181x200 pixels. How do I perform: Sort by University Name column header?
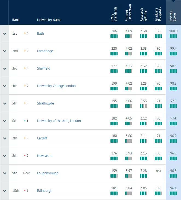(49, 20)
